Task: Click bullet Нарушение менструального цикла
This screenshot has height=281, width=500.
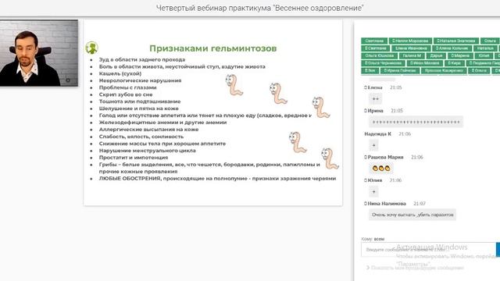Action: [x=148, y=151]
